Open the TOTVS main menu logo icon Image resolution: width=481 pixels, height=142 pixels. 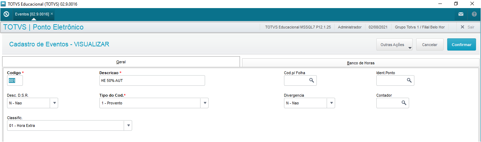[6, 14]
